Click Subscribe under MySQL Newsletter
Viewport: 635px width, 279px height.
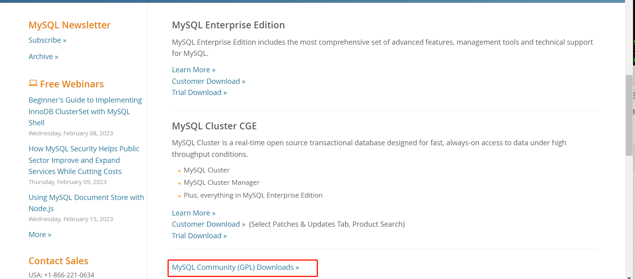(47, 40)
